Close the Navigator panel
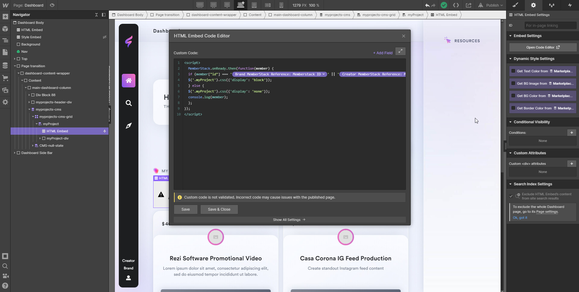Image resolution: width=579 pixels, height=292 pixels. coord(96,14)
